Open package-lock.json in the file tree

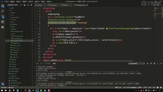point(16,83)
